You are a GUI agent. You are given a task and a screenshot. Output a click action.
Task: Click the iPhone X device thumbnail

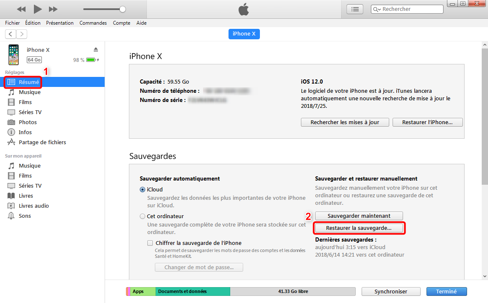click(13, 55)
